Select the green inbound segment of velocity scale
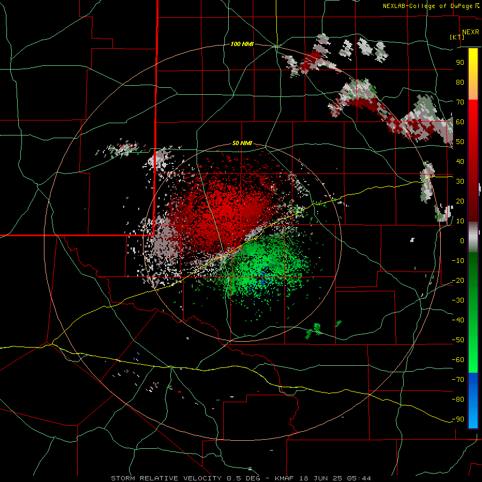 click(x=473, y=312)
